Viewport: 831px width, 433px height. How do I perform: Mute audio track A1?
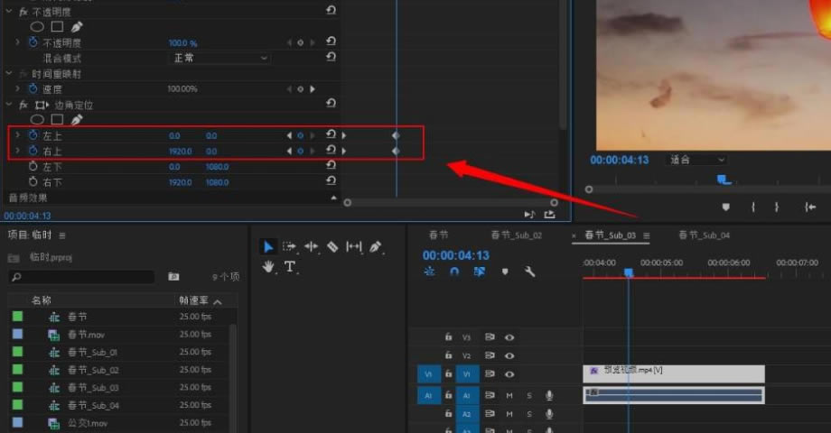coord(509,395)
